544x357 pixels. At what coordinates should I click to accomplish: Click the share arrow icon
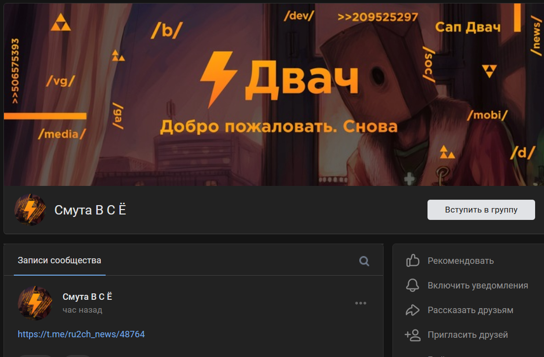pyautogui.click(x=413, y=310)
